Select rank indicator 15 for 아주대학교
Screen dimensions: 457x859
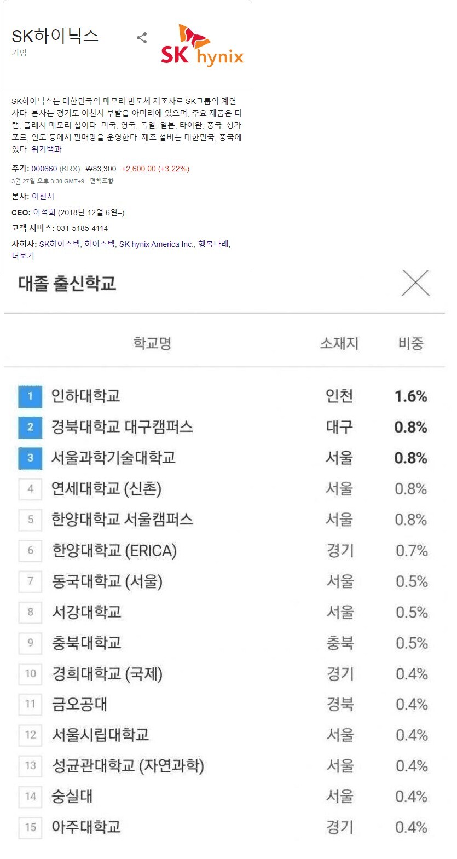(x=31, y=828)
